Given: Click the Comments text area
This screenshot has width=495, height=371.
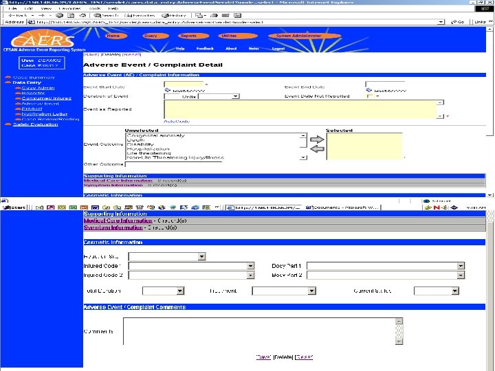Looking at the screenshot, I should (259, 331).
